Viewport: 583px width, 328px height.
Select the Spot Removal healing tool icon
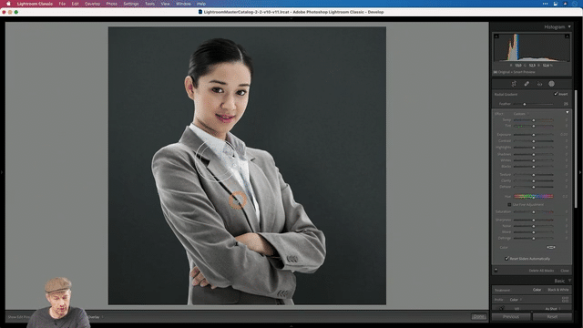tap(527, 84)
